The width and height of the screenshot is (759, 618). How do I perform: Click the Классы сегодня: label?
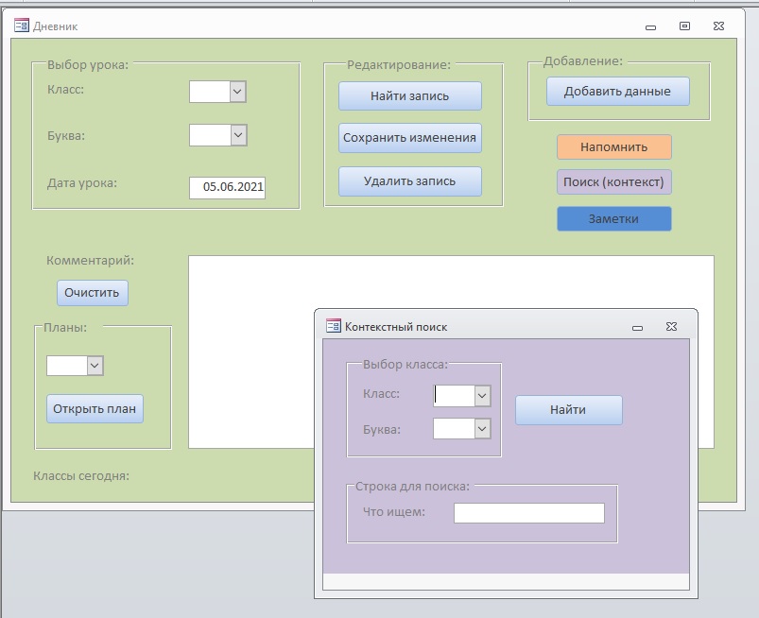click(81, 476)
